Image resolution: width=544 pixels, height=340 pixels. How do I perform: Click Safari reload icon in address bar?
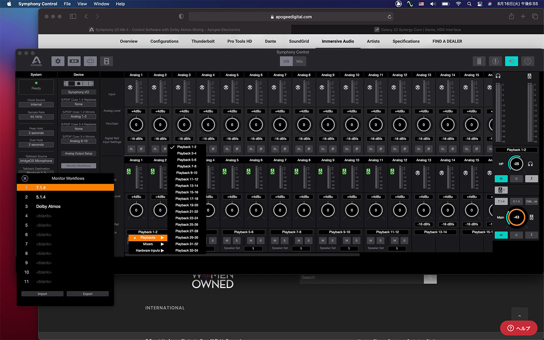click(x=389, y=17)
